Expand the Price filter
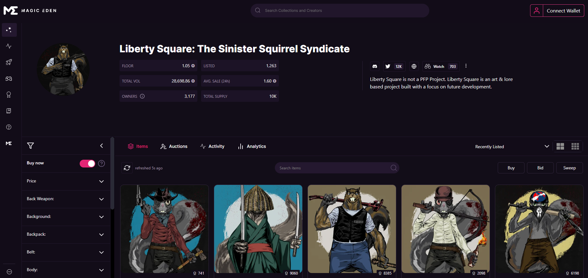 [66, 181]
